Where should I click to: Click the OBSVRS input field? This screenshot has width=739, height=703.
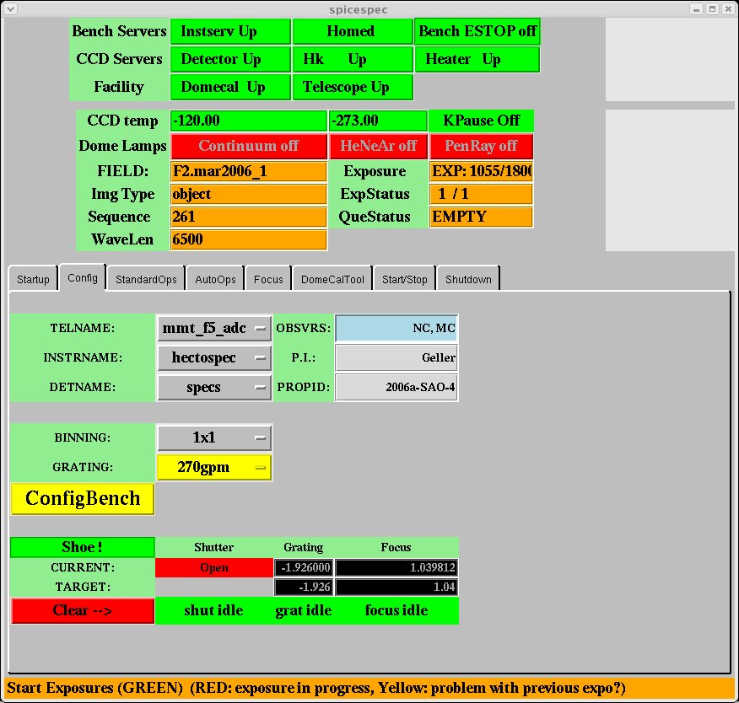tap(396, 328)
